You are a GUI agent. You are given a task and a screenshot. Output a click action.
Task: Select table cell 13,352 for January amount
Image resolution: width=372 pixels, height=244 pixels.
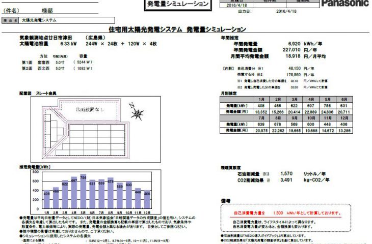pos(261,112)
